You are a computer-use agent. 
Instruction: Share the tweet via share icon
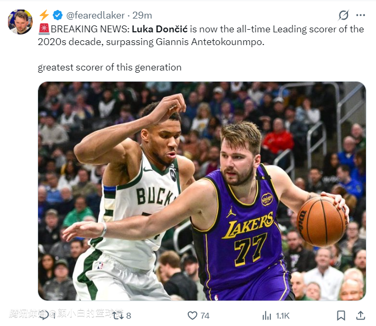361,315
